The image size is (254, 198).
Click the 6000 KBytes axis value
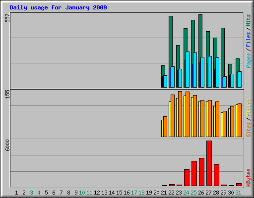pyautogui.click(x=7, y=146)
